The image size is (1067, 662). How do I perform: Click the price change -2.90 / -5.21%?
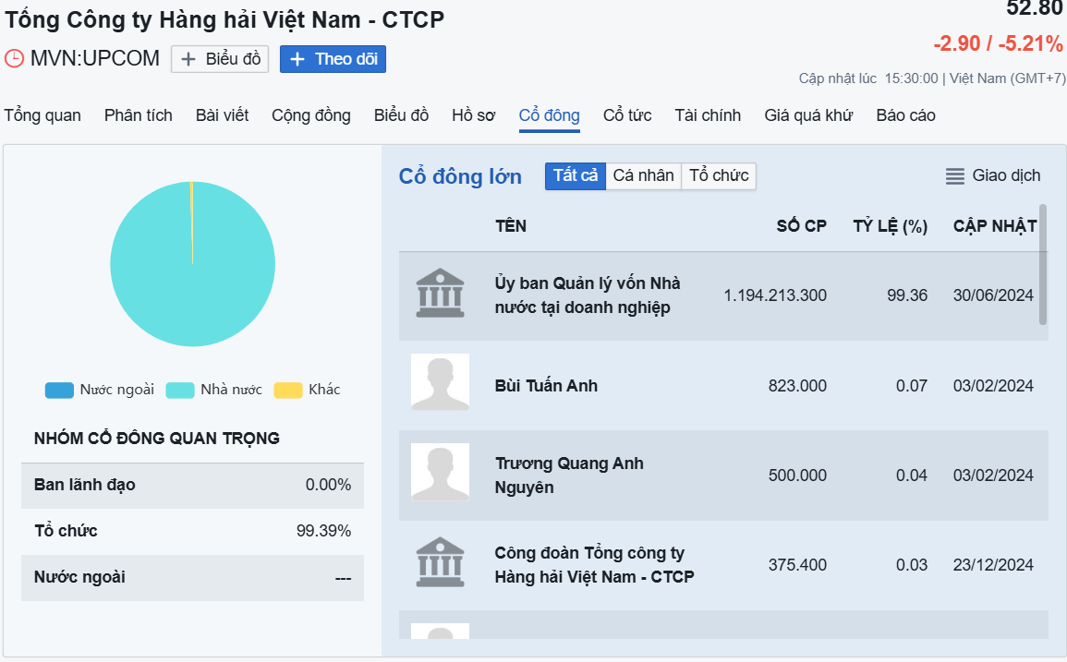click(x=999, y=44)
